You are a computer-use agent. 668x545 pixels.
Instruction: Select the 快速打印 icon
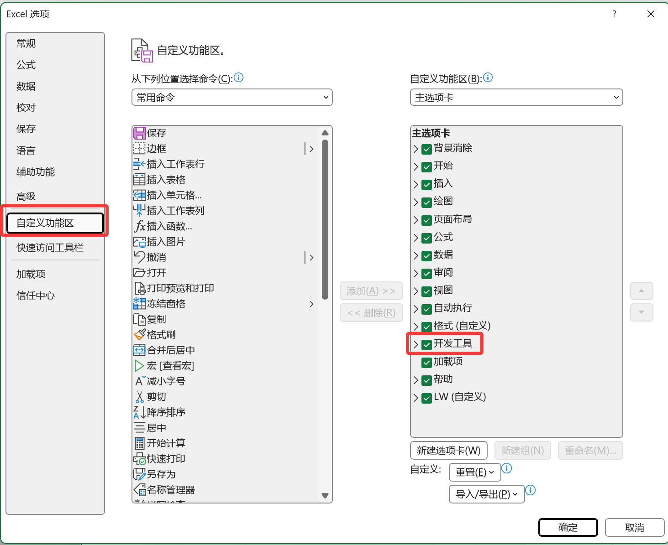tap(139, 459)
